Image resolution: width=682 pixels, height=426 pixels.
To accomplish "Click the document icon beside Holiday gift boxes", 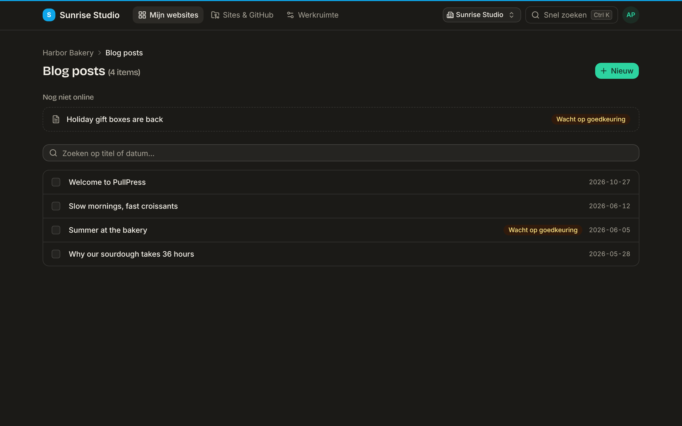I will click(56, 119).
